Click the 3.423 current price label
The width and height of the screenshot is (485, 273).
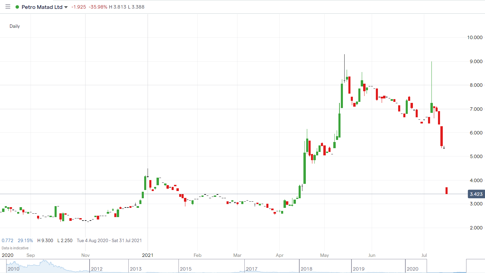(476, 194)
